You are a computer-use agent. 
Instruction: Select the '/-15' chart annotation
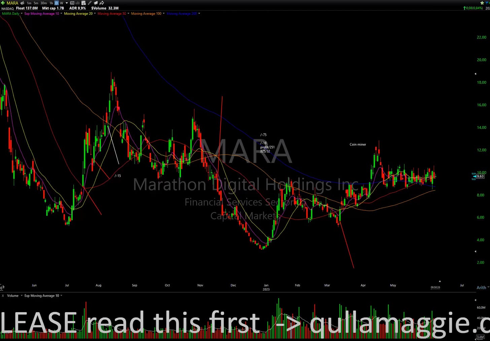pos(117,176)
